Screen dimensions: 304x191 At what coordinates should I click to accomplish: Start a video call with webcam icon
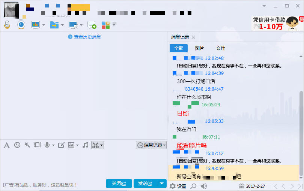coord(21,25)
